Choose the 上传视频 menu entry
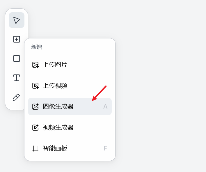Image resolution: width=206 pixels, height=172 pixels. point(55,86)
